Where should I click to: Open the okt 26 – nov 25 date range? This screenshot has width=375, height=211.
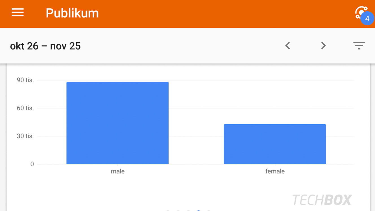tap(45, 46)
